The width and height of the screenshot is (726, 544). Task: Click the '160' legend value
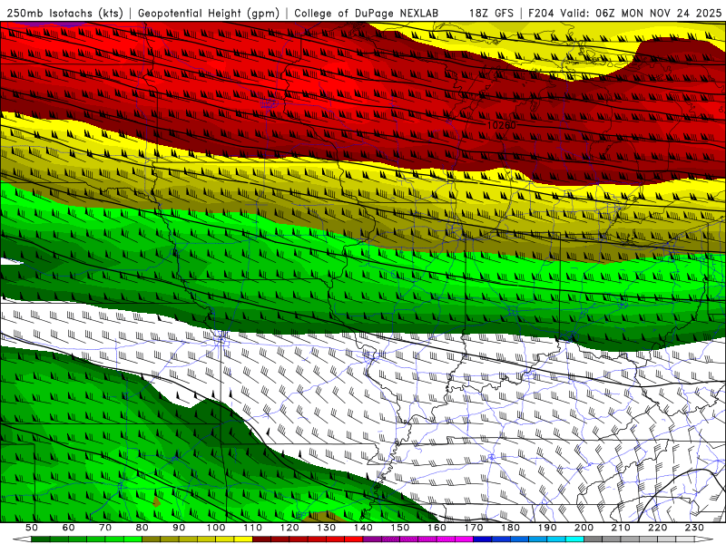click(437, 528)
